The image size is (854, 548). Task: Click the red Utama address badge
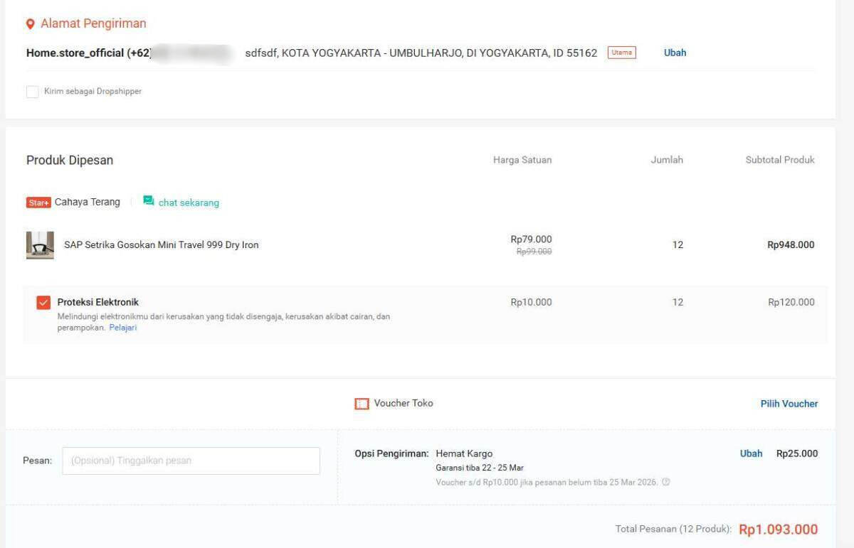(x=621, y=53)
